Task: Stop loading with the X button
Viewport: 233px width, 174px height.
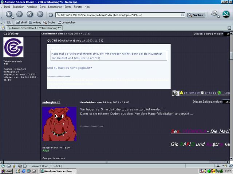Action: click(40, 14)
